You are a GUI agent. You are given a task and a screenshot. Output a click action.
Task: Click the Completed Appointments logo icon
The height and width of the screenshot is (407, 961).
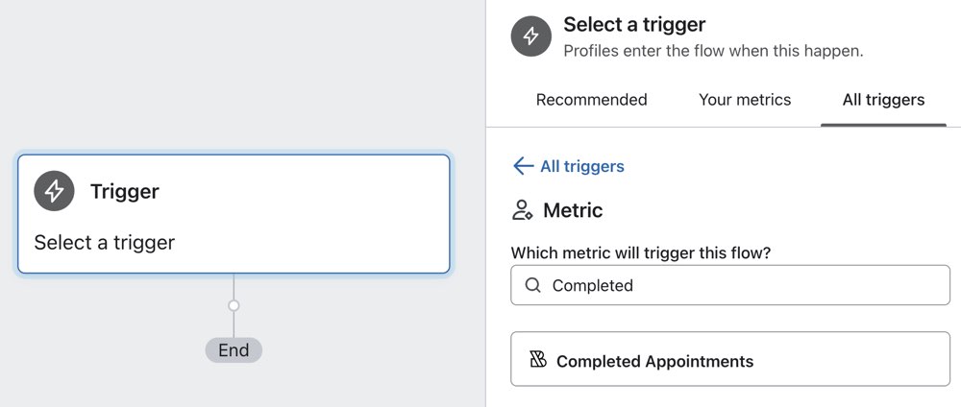tap(538, 360)
